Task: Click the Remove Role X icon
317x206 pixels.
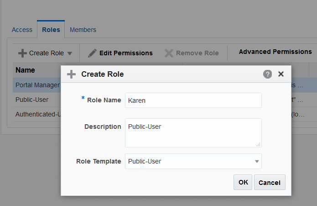Action: (x=169, y=53)
